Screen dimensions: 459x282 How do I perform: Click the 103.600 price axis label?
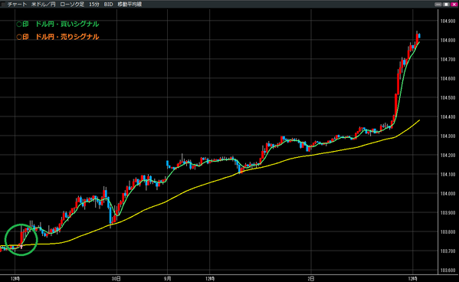point(448,271)
